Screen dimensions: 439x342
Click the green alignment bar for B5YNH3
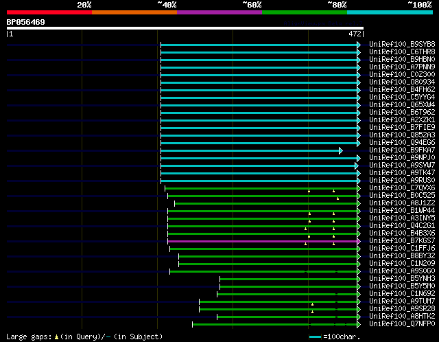tap(288, 280)
